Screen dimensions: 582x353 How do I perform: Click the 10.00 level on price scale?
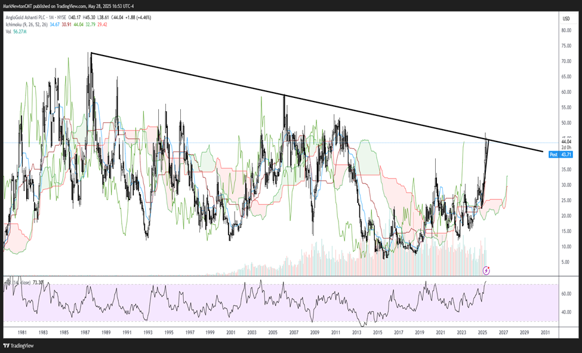tap(566, 246)
